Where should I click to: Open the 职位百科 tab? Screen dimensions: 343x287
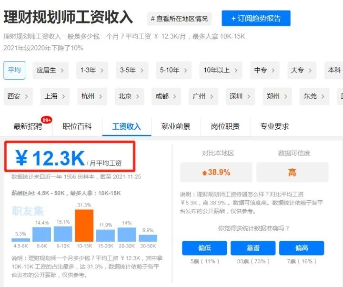(x=77, y=126)
